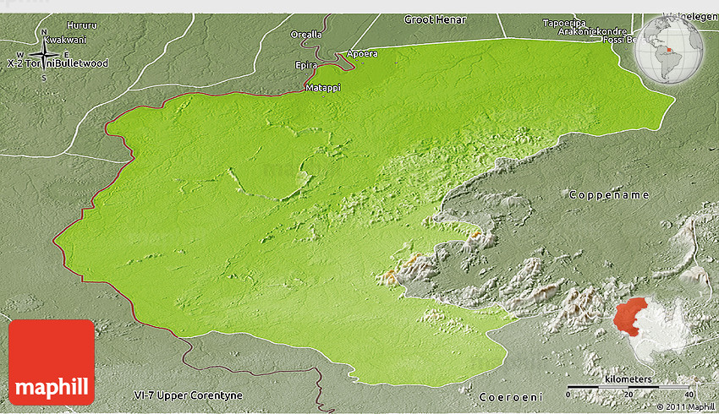
Task: Click the kilometers scale bar
Action: coord(628,388)
